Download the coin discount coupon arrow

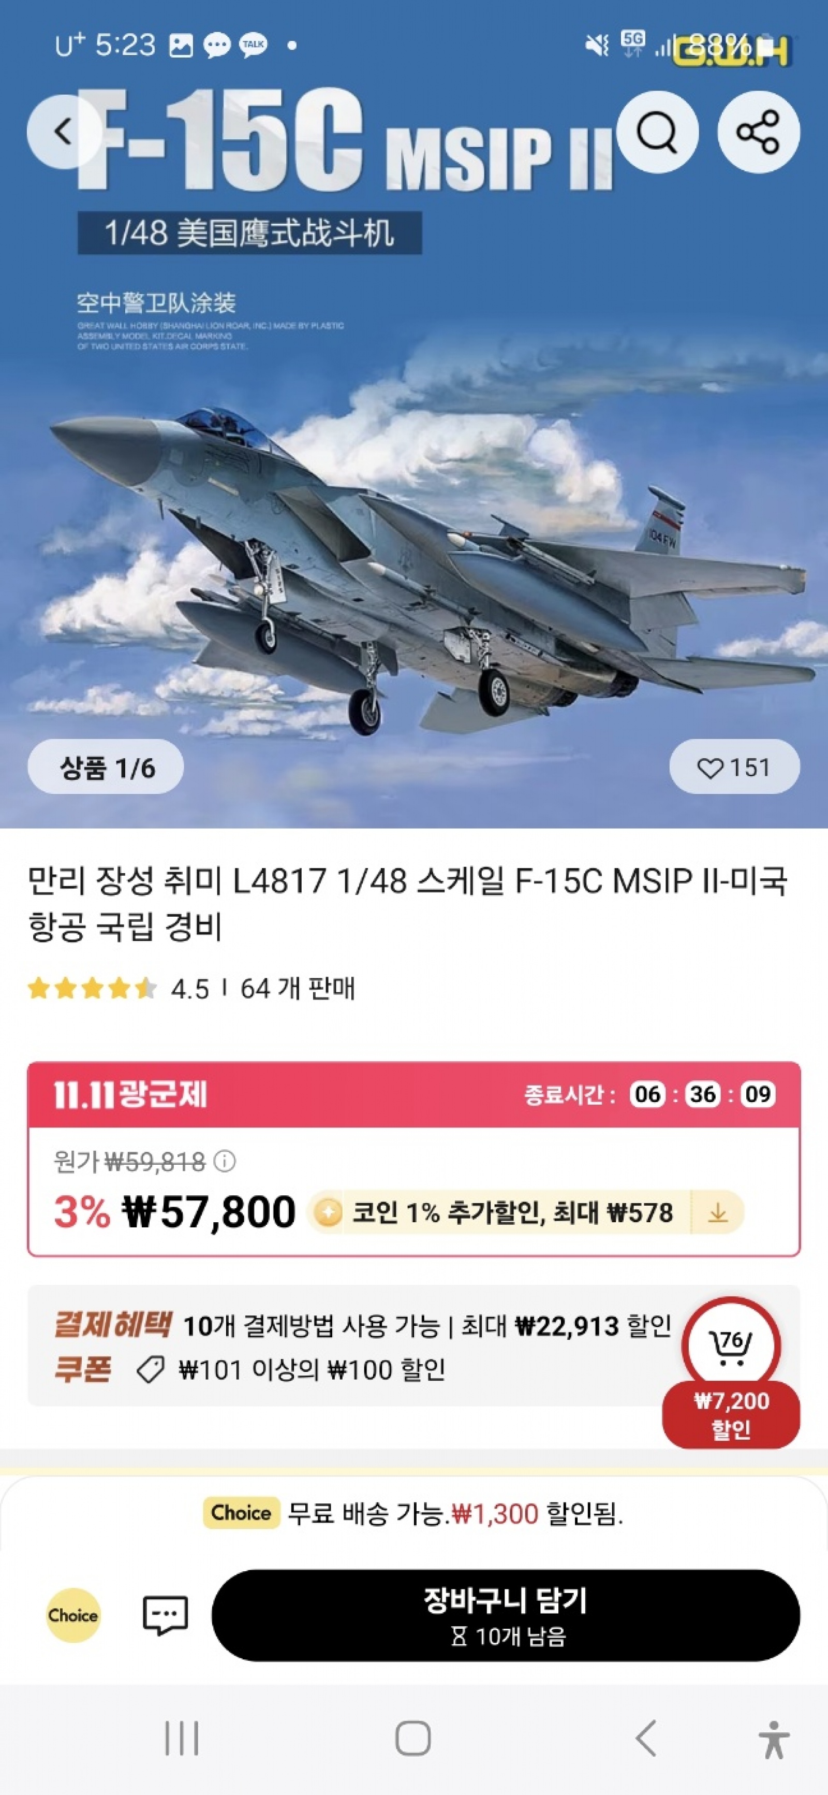tap(717, 1212)
